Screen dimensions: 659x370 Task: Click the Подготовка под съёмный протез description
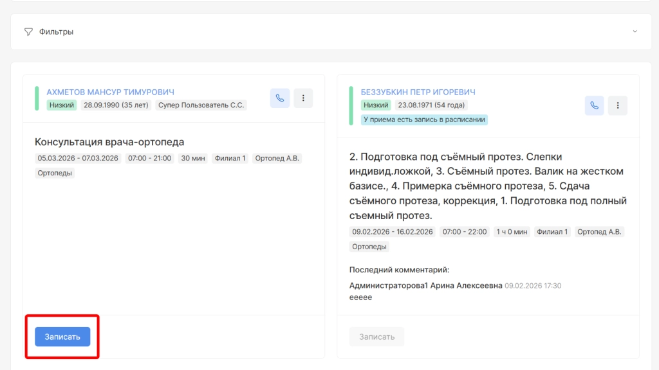tap(487, 186)
